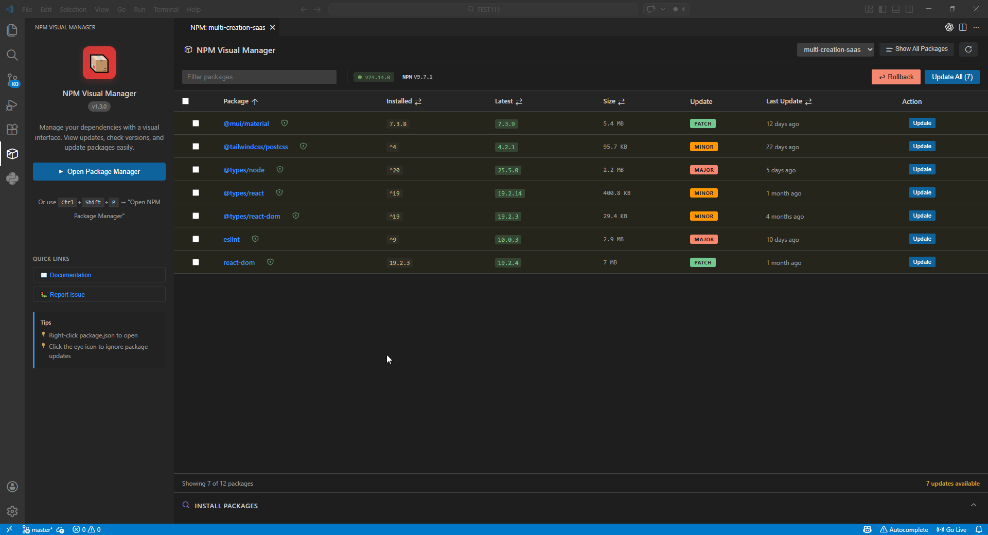Open the editor more actions menu
Viewport: 988px width, 535px height.
click(x=976, y=27)
